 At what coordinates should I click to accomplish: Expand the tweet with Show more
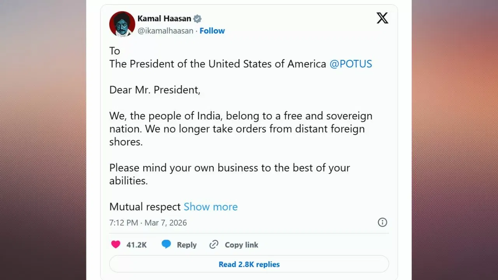[210, 207]
